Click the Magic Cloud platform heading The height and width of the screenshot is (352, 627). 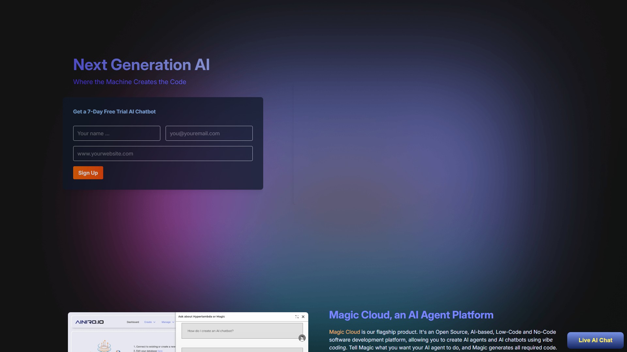tap(411, 315)
